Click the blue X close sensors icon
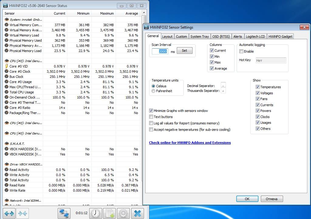The image size is (311, 219). point(138,214)
